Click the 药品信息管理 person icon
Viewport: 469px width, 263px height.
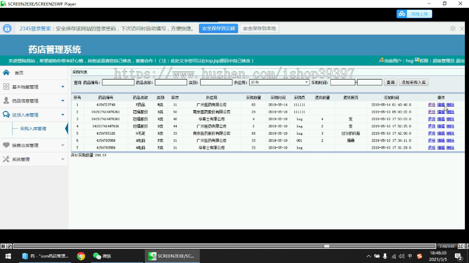(6, 100)
